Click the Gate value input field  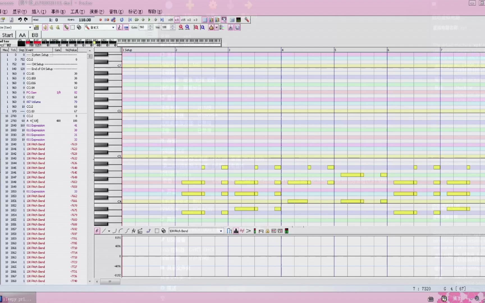click(143, 27)
